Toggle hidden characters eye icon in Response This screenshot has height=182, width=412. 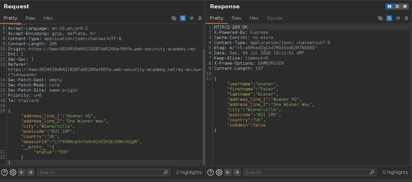point(380,18)
